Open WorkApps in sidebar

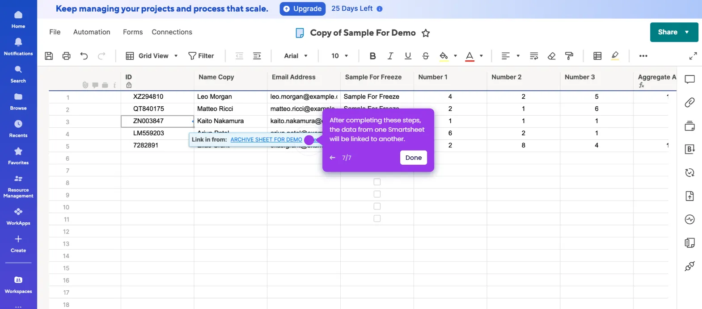coord(18,217)
